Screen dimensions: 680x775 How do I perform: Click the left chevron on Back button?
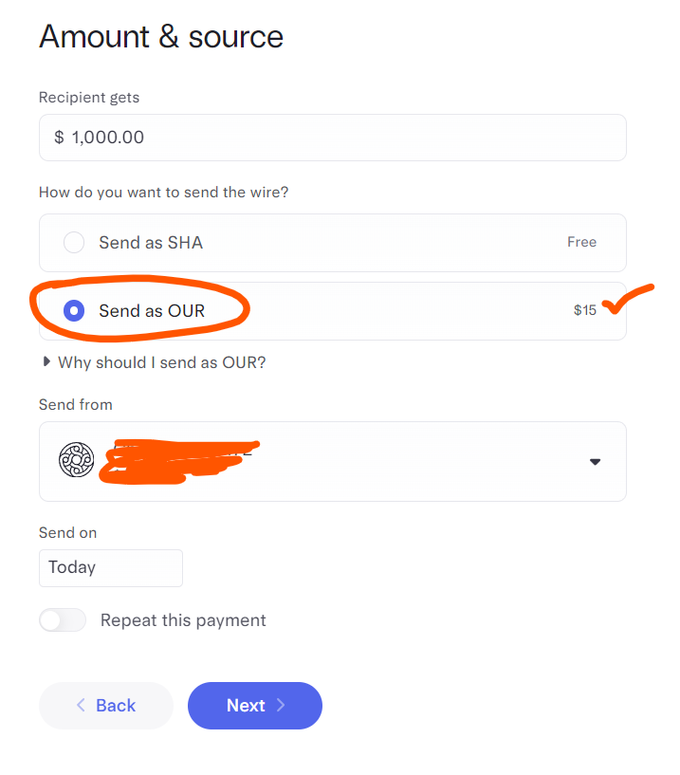pyautogui.click(x=81, y=705)
